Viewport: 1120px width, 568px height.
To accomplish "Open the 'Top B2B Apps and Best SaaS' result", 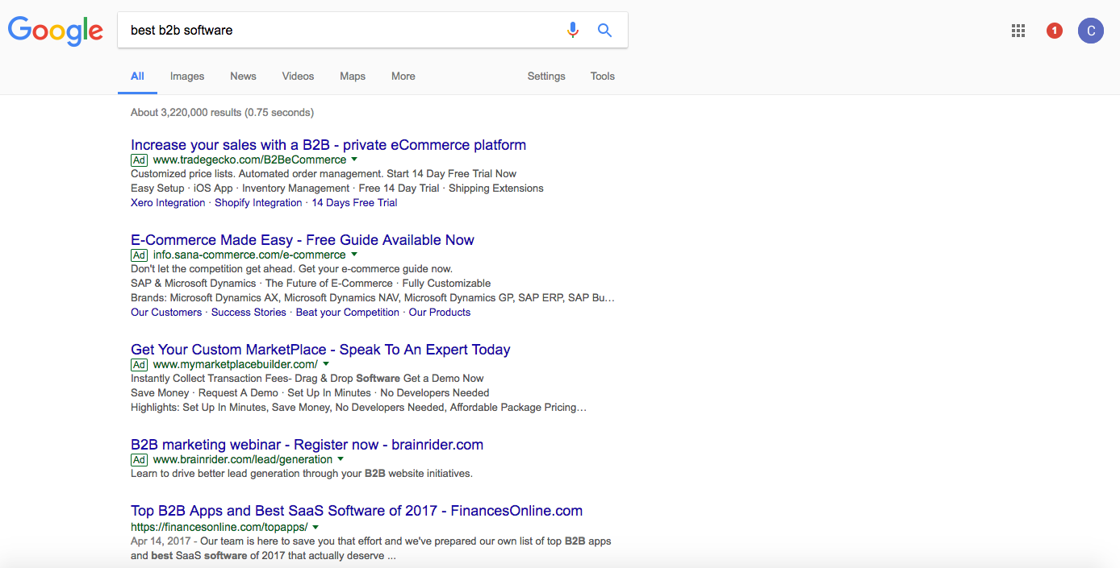I will [357, 511].
